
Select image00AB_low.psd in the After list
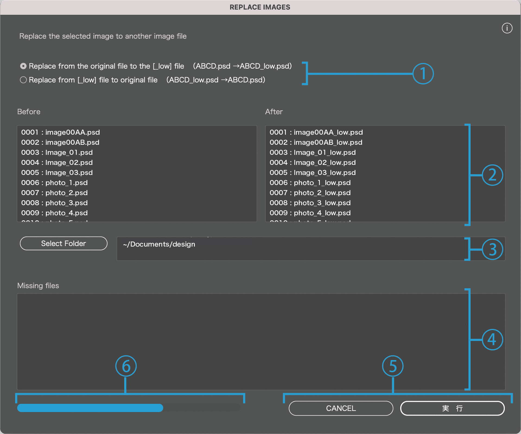pyautogui.click(x=316, y=142)
